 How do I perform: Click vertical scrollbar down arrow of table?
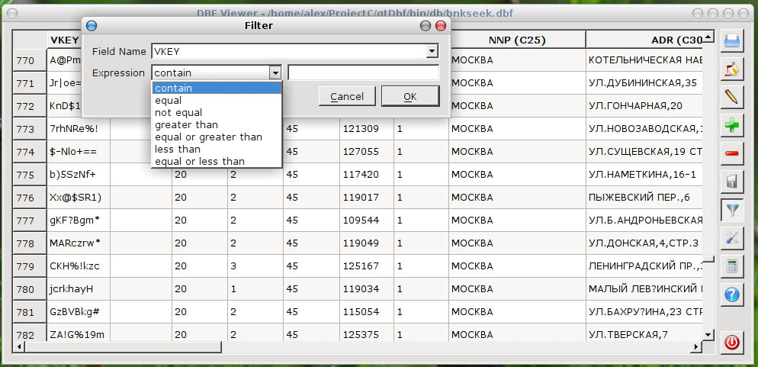pos(708,334)
